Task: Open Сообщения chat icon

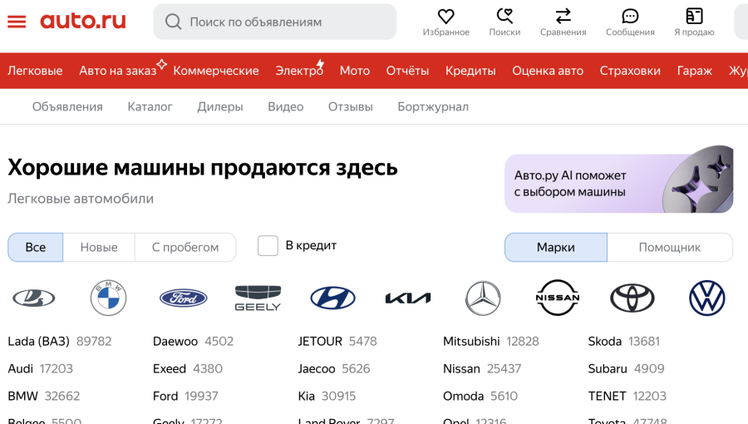Action: [x=630, y=17]
